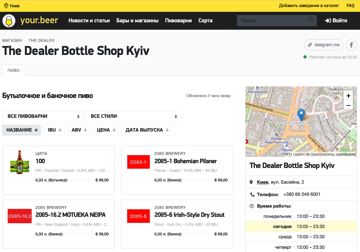The height and width of the screenshot is (252, 360).
Task: Open the telegram.me link
Action: (324, 45)
